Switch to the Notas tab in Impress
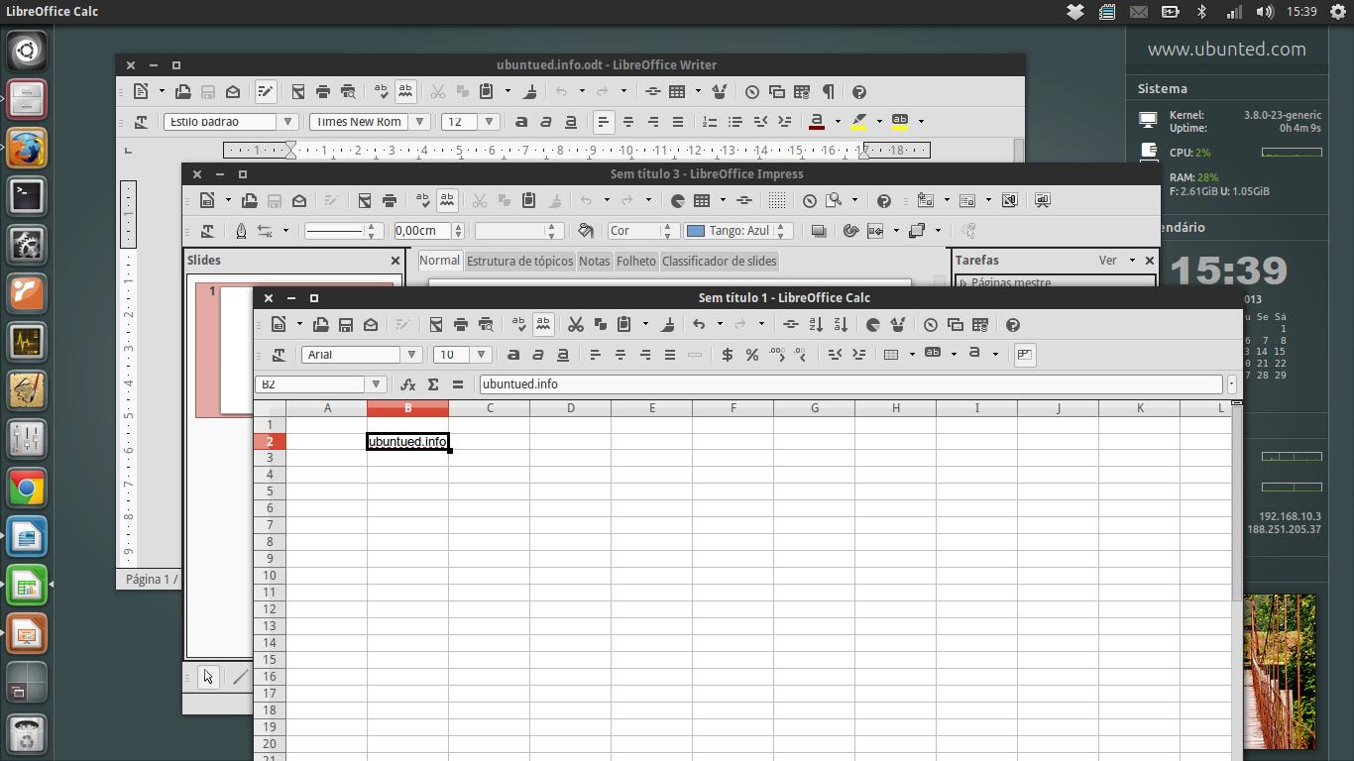Screen dimensions: 1354x761 pyautogui.click(x=594, y=262)
